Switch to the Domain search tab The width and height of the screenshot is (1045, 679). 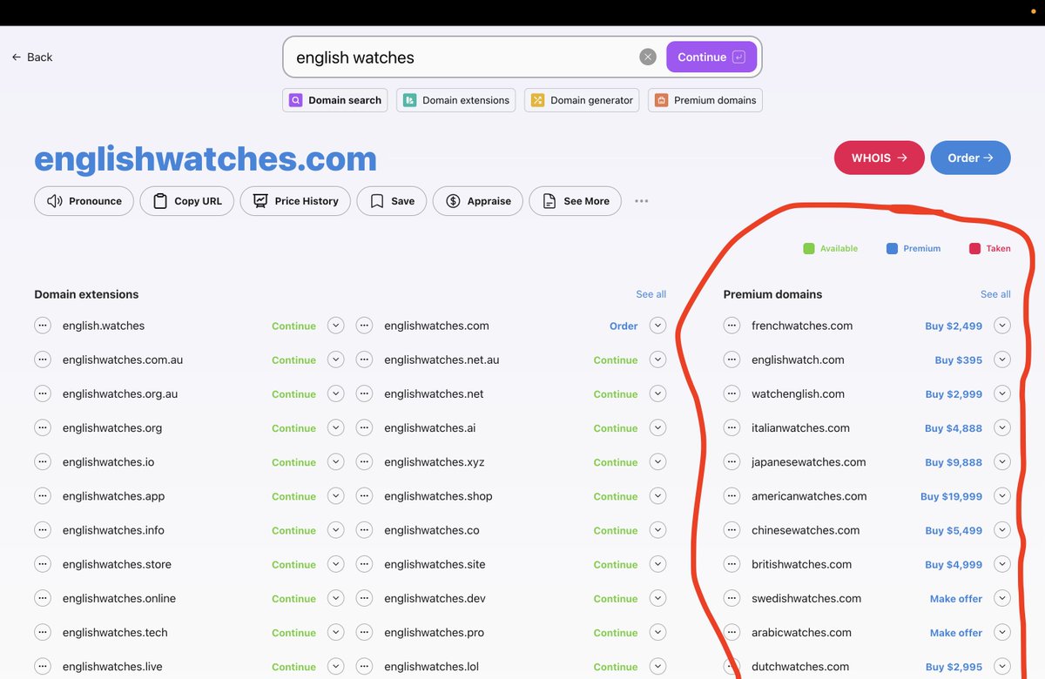click(335, 100)
